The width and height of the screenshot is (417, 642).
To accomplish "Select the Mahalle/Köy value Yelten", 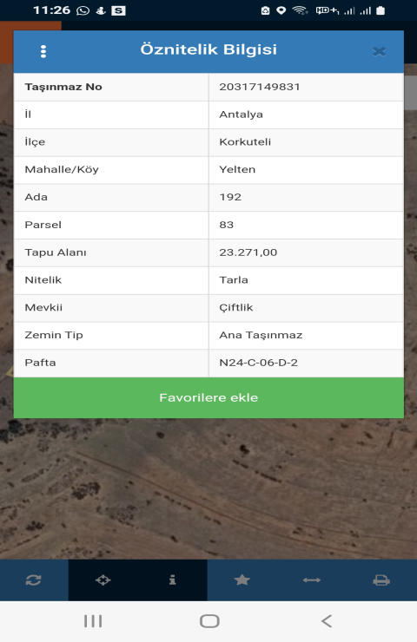I will pyautogui.click(x=237, y=169).
